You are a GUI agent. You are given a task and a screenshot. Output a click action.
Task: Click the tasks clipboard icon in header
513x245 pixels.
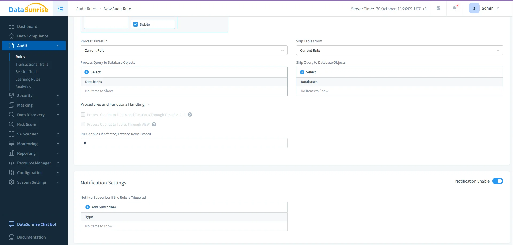(x=439, y=8)
